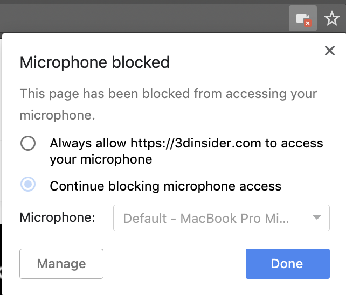This screenshot has width=346, height=295.
Task: Click the "Microphone blocked" heading
Action: [x=94, y=62]
